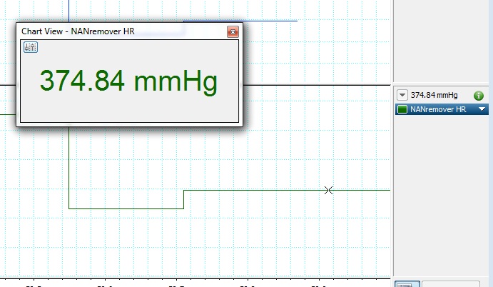The image size is (493, 287).
Task: Click the empty area below NANremover HR header
Action: point(442,186)
